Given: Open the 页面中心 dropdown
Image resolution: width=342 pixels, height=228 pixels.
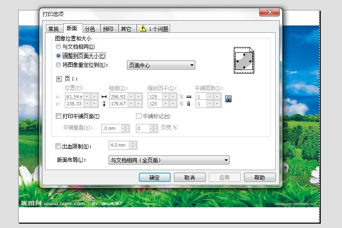Looking at the screenshot, I should coord(161,65).
